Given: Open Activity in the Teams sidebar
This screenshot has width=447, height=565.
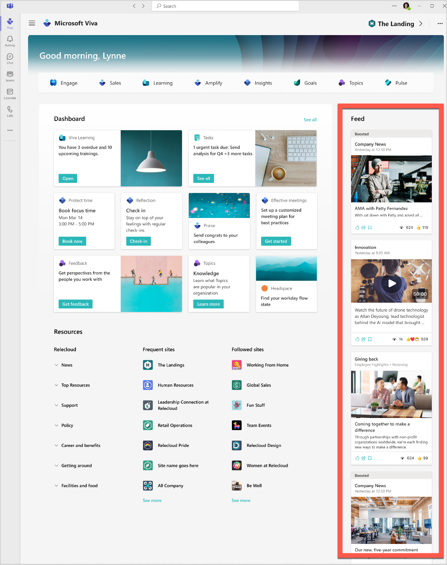Looking at the screenshot, I should click(x=10, y=41).
